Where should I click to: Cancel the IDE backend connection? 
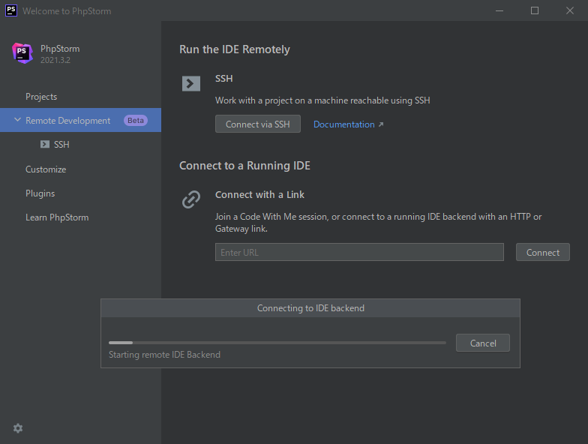click(483, 343)
